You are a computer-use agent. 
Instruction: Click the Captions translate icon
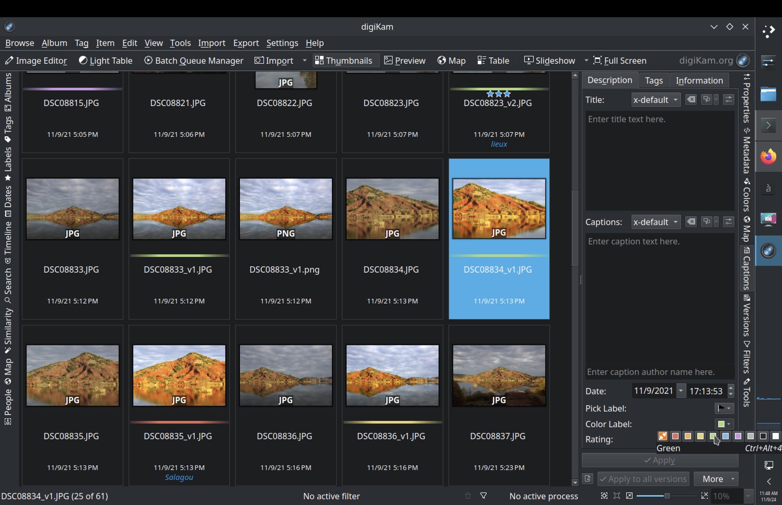point(707,221)
